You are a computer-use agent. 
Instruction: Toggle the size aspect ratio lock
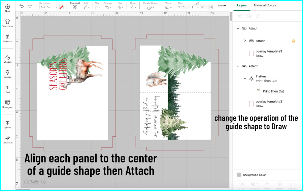198,4
